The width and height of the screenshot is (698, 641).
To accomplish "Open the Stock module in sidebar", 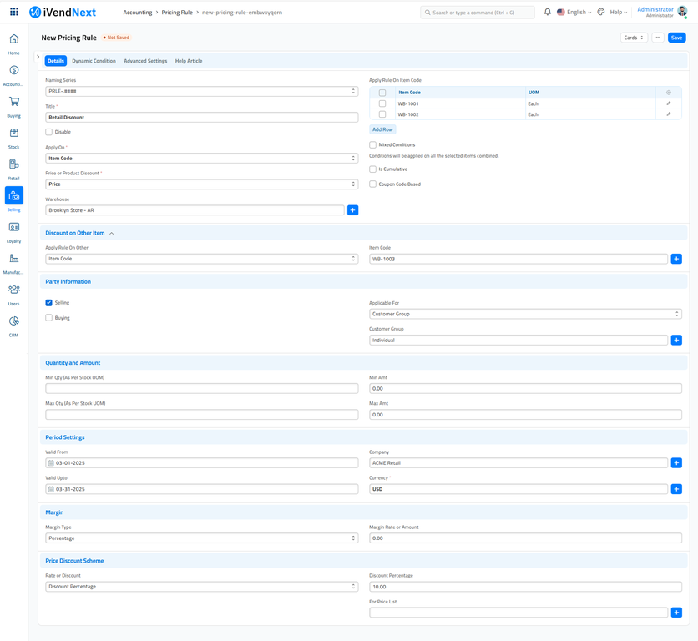I will [14, 134].
